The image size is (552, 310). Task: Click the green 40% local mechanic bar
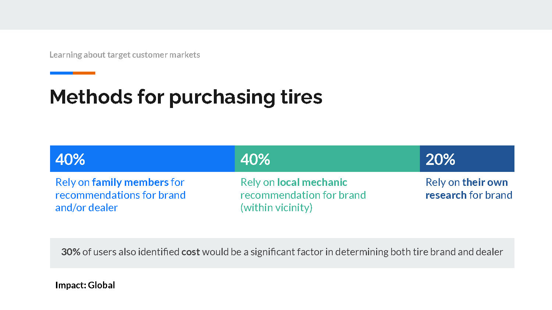pos(327,159)
